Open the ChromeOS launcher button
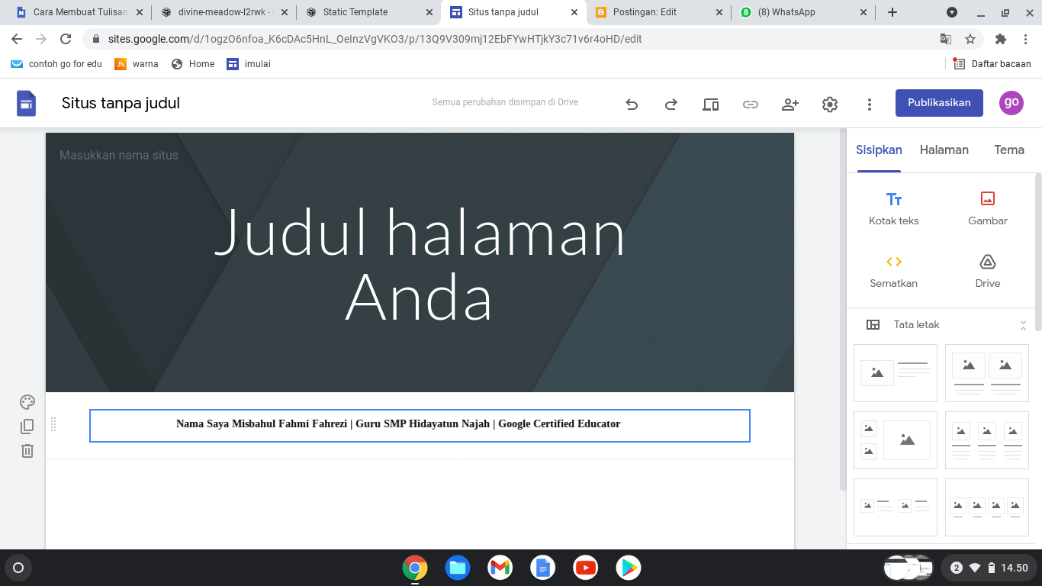The width and height of the screenshot is (1042, 586). pos(18,568)
